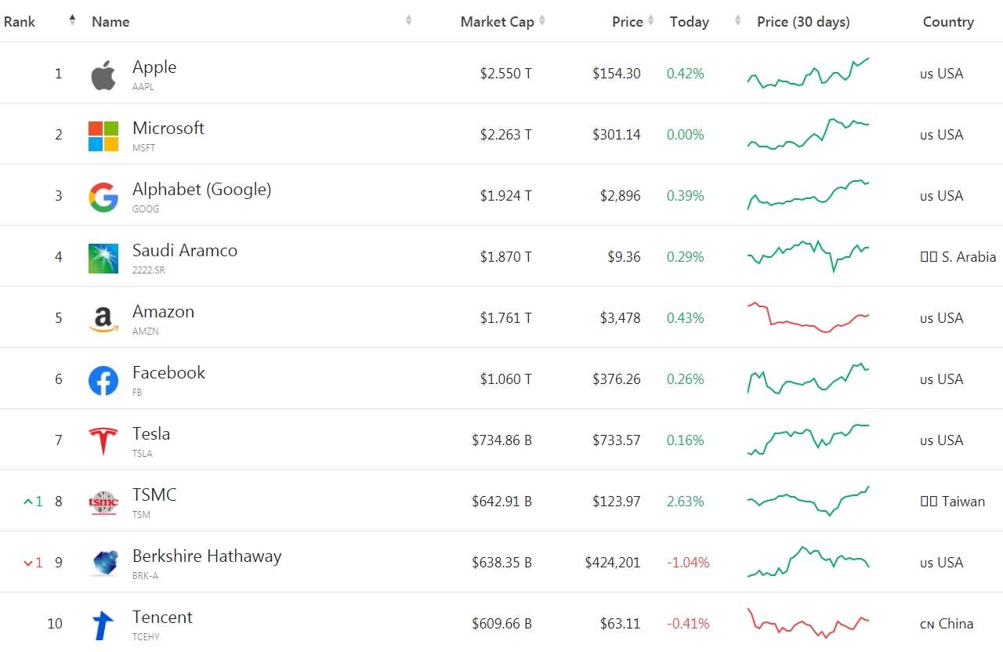Viewport: 1003px width, 652px height.
Task: Click the $2.550 T market cap value
Action: (506, 74)
